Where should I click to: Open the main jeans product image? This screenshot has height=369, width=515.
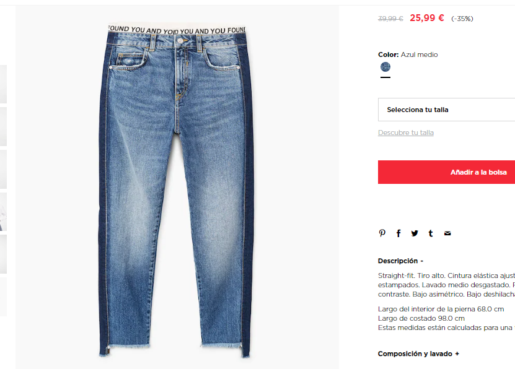coord(177,187)
